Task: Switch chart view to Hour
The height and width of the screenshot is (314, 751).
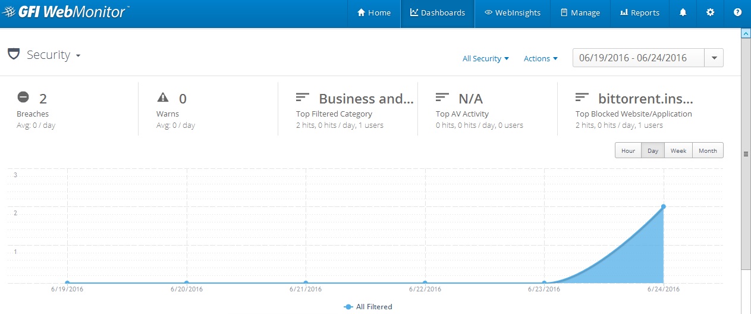Action: click(628, 150)
